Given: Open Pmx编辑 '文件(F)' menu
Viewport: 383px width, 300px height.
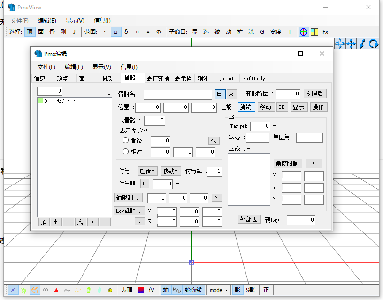Looking at the screenshot, I should (46, 67).
